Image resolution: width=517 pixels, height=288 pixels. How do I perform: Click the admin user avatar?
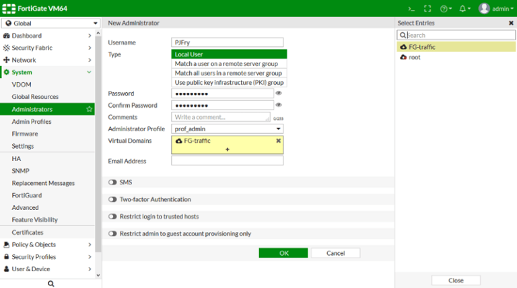pos(484,9)
